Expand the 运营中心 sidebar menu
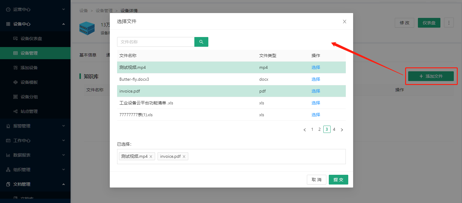Screen dimensions: 462x203 point(35,9)
